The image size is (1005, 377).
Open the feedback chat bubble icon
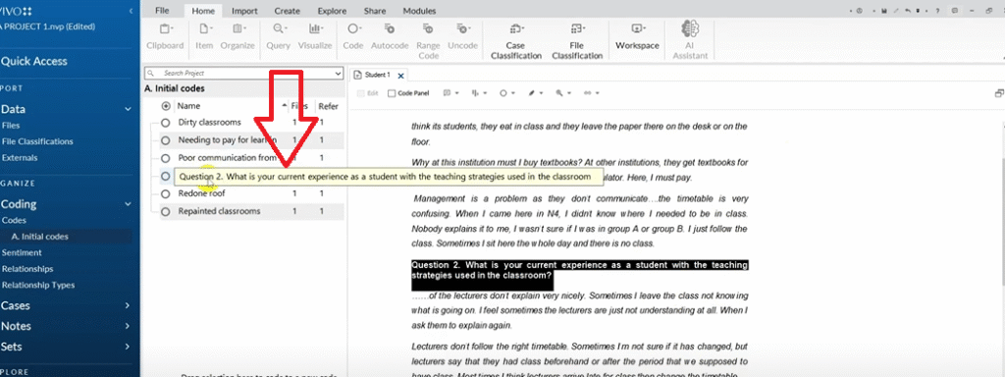(x=955, y=10)
